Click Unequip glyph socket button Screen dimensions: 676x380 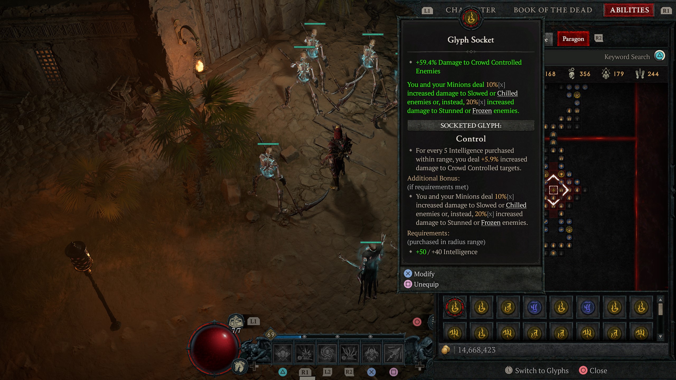pyautogui.click(x=421, y=284)
